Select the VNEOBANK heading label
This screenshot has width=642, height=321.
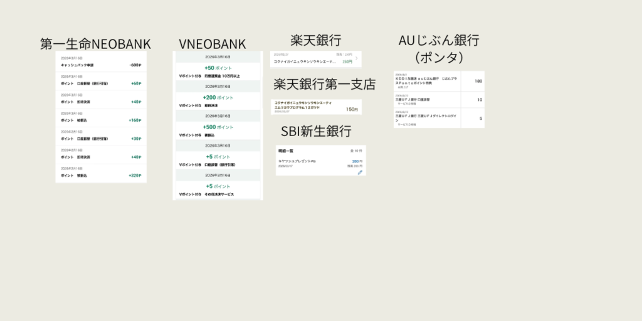coord(212,44)
